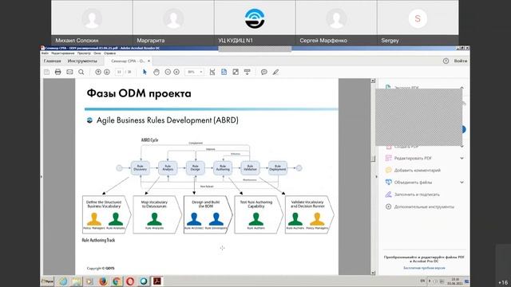Click the Fit to width icon
The image size is (511, 287).
click(x=212, y=72)
